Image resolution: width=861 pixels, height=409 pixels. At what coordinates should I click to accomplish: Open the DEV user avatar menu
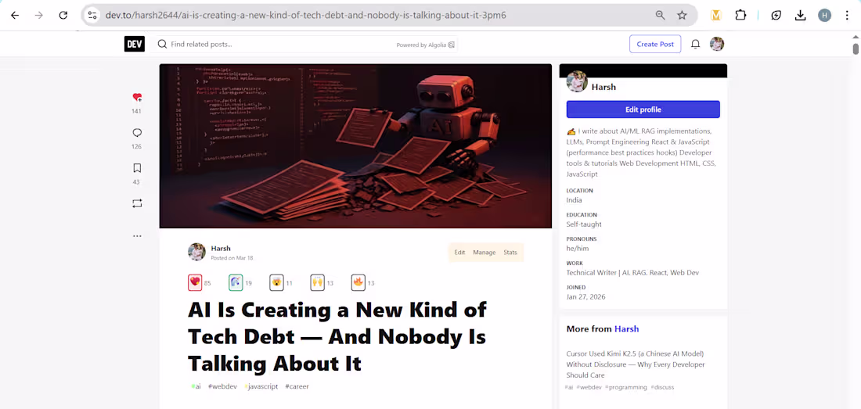(x=716, y=44)
